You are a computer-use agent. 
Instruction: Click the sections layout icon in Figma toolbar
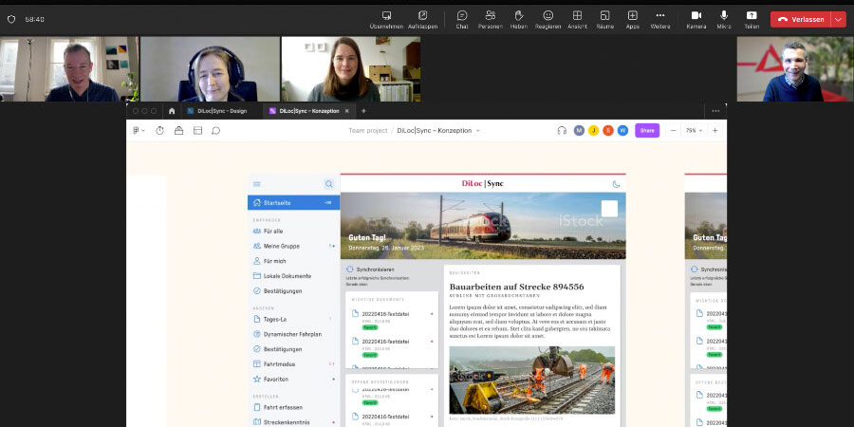coord(197,131)
